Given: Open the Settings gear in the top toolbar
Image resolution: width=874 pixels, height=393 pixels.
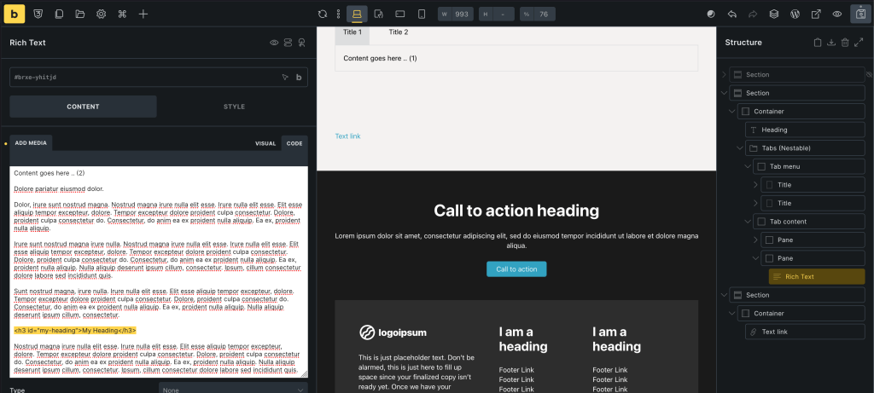Looking at the screenshot, I should 101,14.
